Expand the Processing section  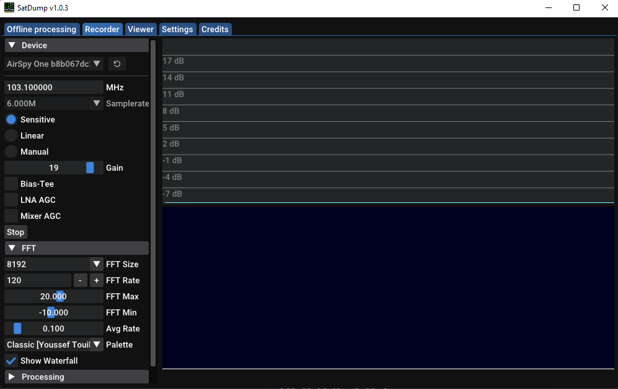[x=11, y=376]
